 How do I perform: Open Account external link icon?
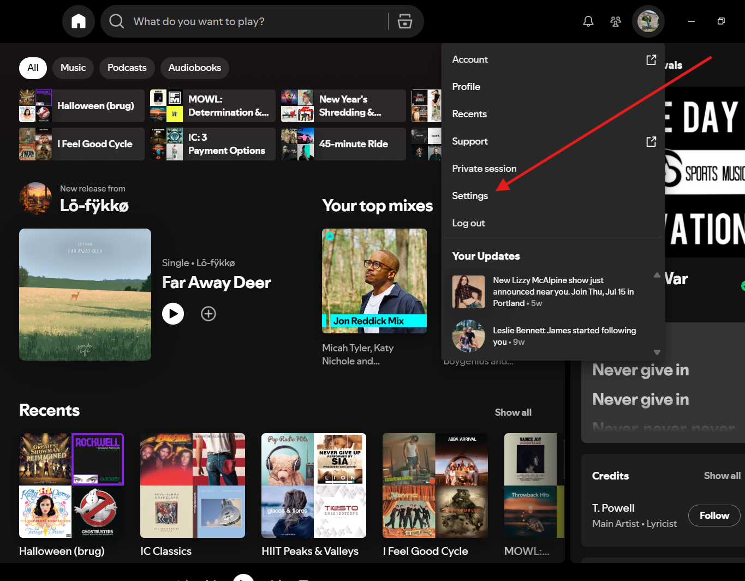(651, 59)
